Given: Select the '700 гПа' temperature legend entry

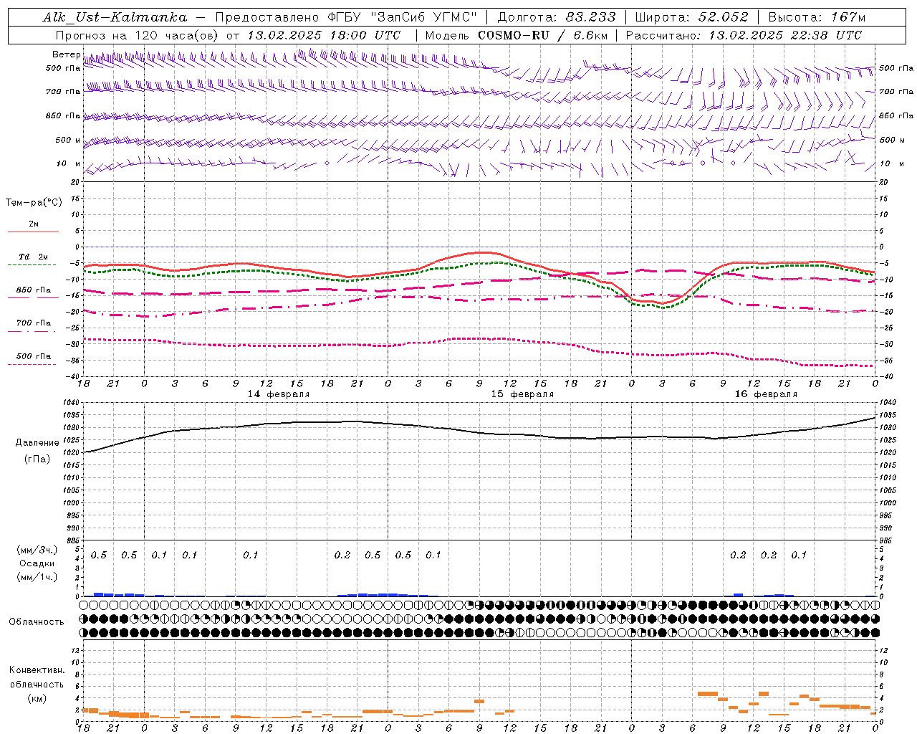Looking at the screenshot, I should [34, 323].
